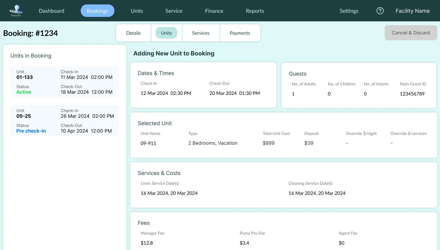Viewport: 440px width, 250px height.
Task: Select unit 05-25 card in booking list
Action: (x=65, y=121)
